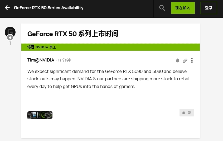The height and width of the screenshot is (141, 223).
Task: Open search with the magnifier icon
Action: tap(162, 8)
